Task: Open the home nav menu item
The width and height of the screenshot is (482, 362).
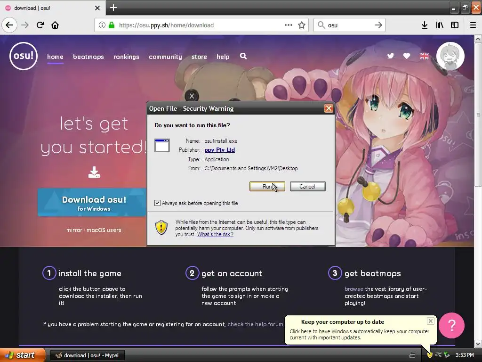Action: point(56,57)
